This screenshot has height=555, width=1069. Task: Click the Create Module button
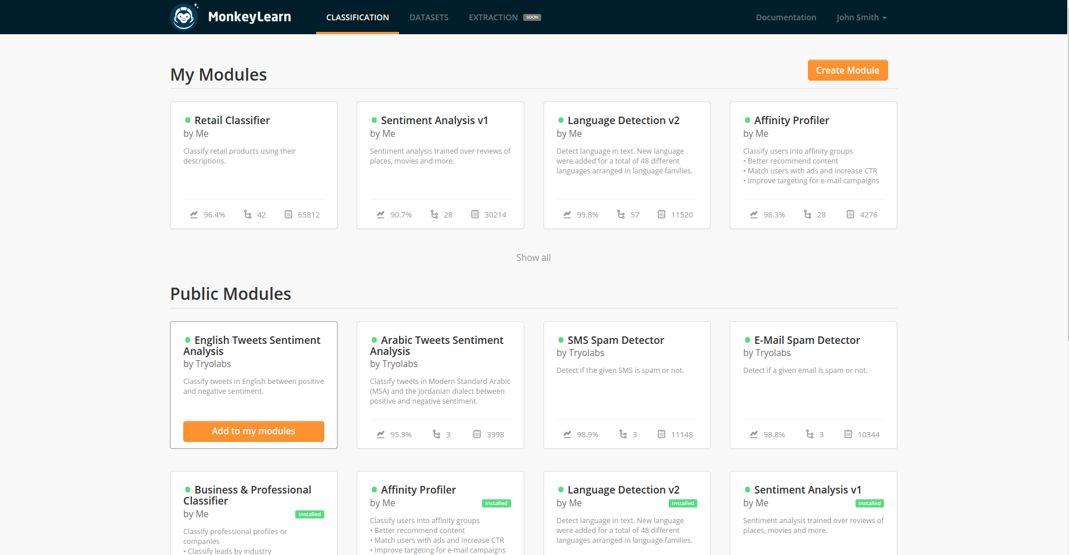tap(847, 70)
